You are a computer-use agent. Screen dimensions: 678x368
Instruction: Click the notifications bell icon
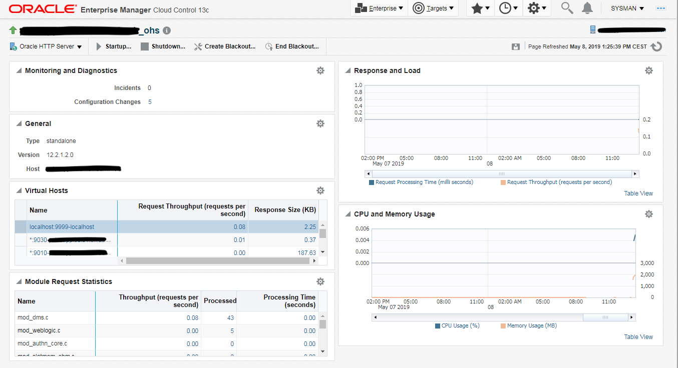pos(587,8)
